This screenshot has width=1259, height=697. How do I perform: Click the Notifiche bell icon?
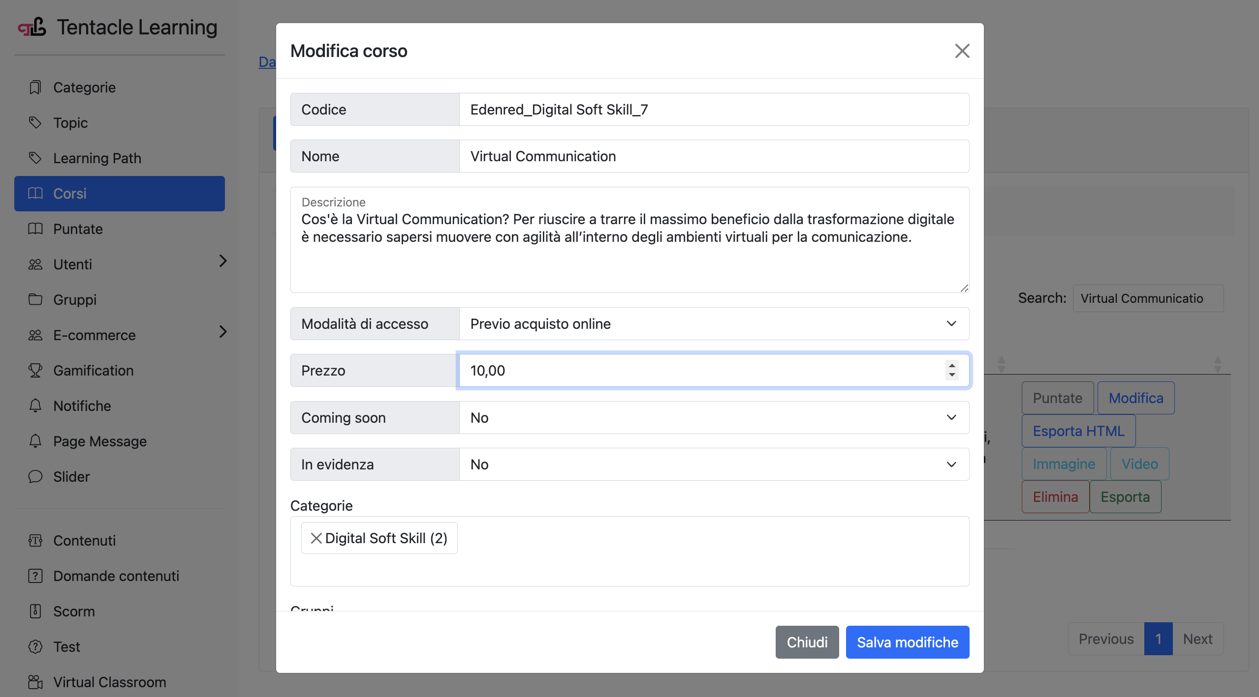pos(35,406)
